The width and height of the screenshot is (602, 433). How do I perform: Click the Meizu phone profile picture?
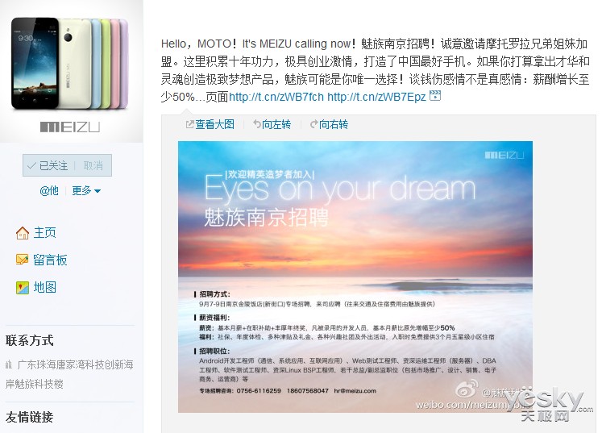[72, 72]
